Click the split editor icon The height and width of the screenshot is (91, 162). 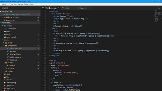tap(159, 8)
